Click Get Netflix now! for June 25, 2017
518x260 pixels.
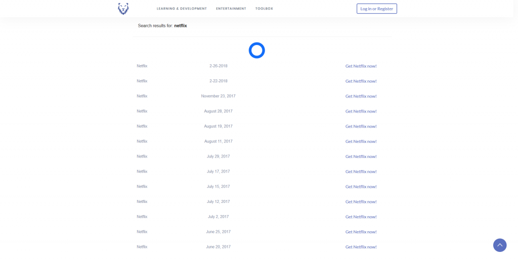361,232
